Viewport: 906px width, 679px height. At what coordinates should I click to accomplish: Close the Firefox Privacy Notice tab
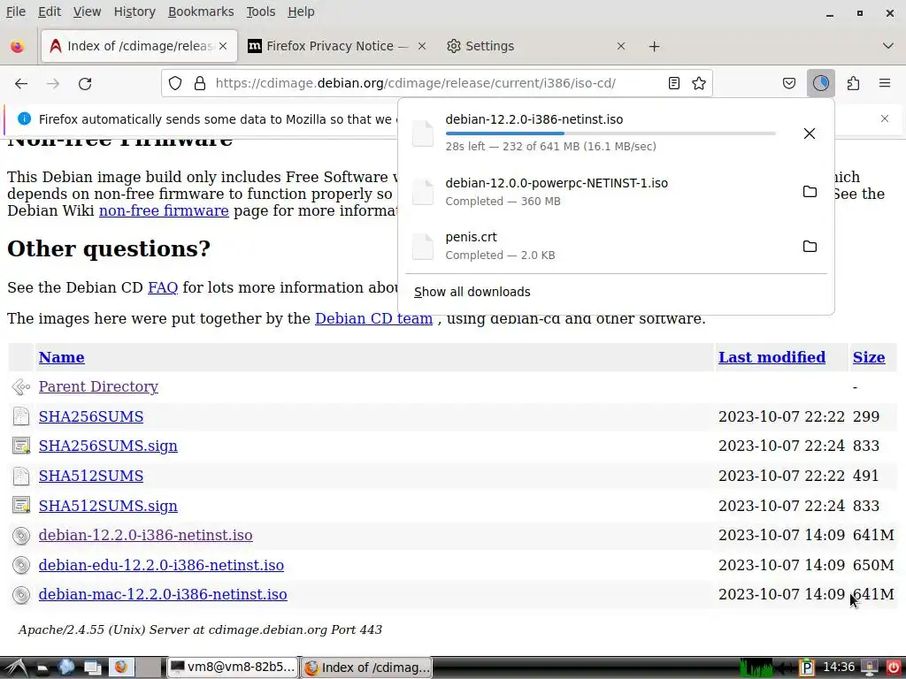click(x=422, y=46)
